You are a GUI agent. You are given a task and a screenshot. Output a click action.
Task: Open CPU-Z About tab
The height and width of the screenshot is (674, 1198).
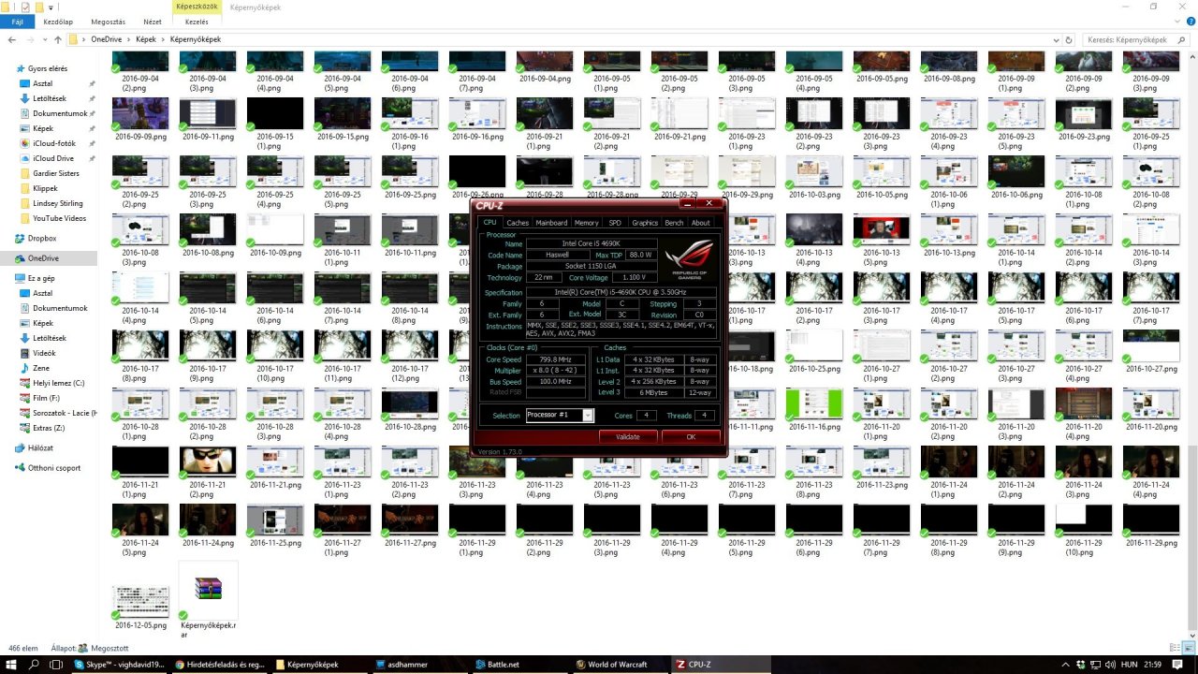pyautogui.click(x=700, y=223)
